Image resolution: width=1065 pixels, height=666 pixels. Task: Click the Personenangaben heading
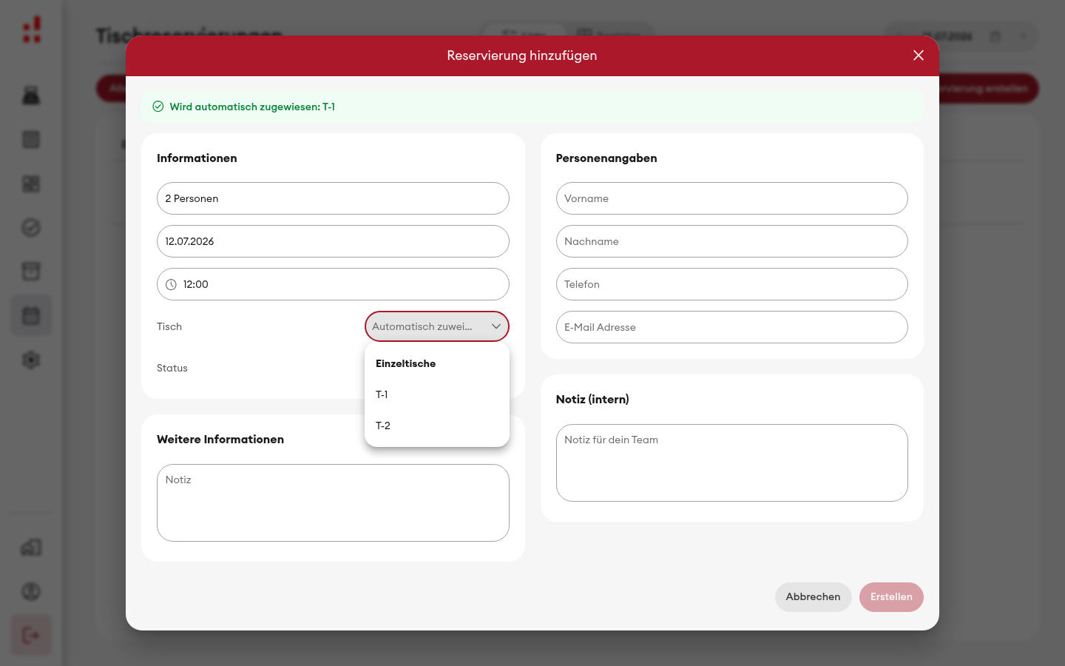(x=606, y=158)
